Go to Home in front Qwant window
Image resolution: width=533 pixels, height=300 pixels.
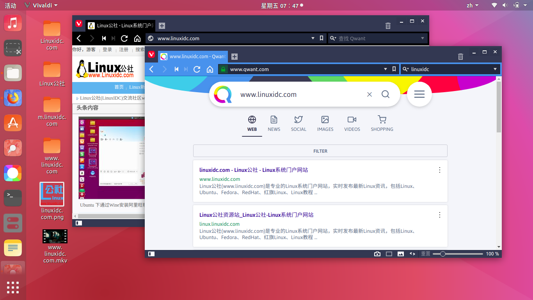[210, 69]
